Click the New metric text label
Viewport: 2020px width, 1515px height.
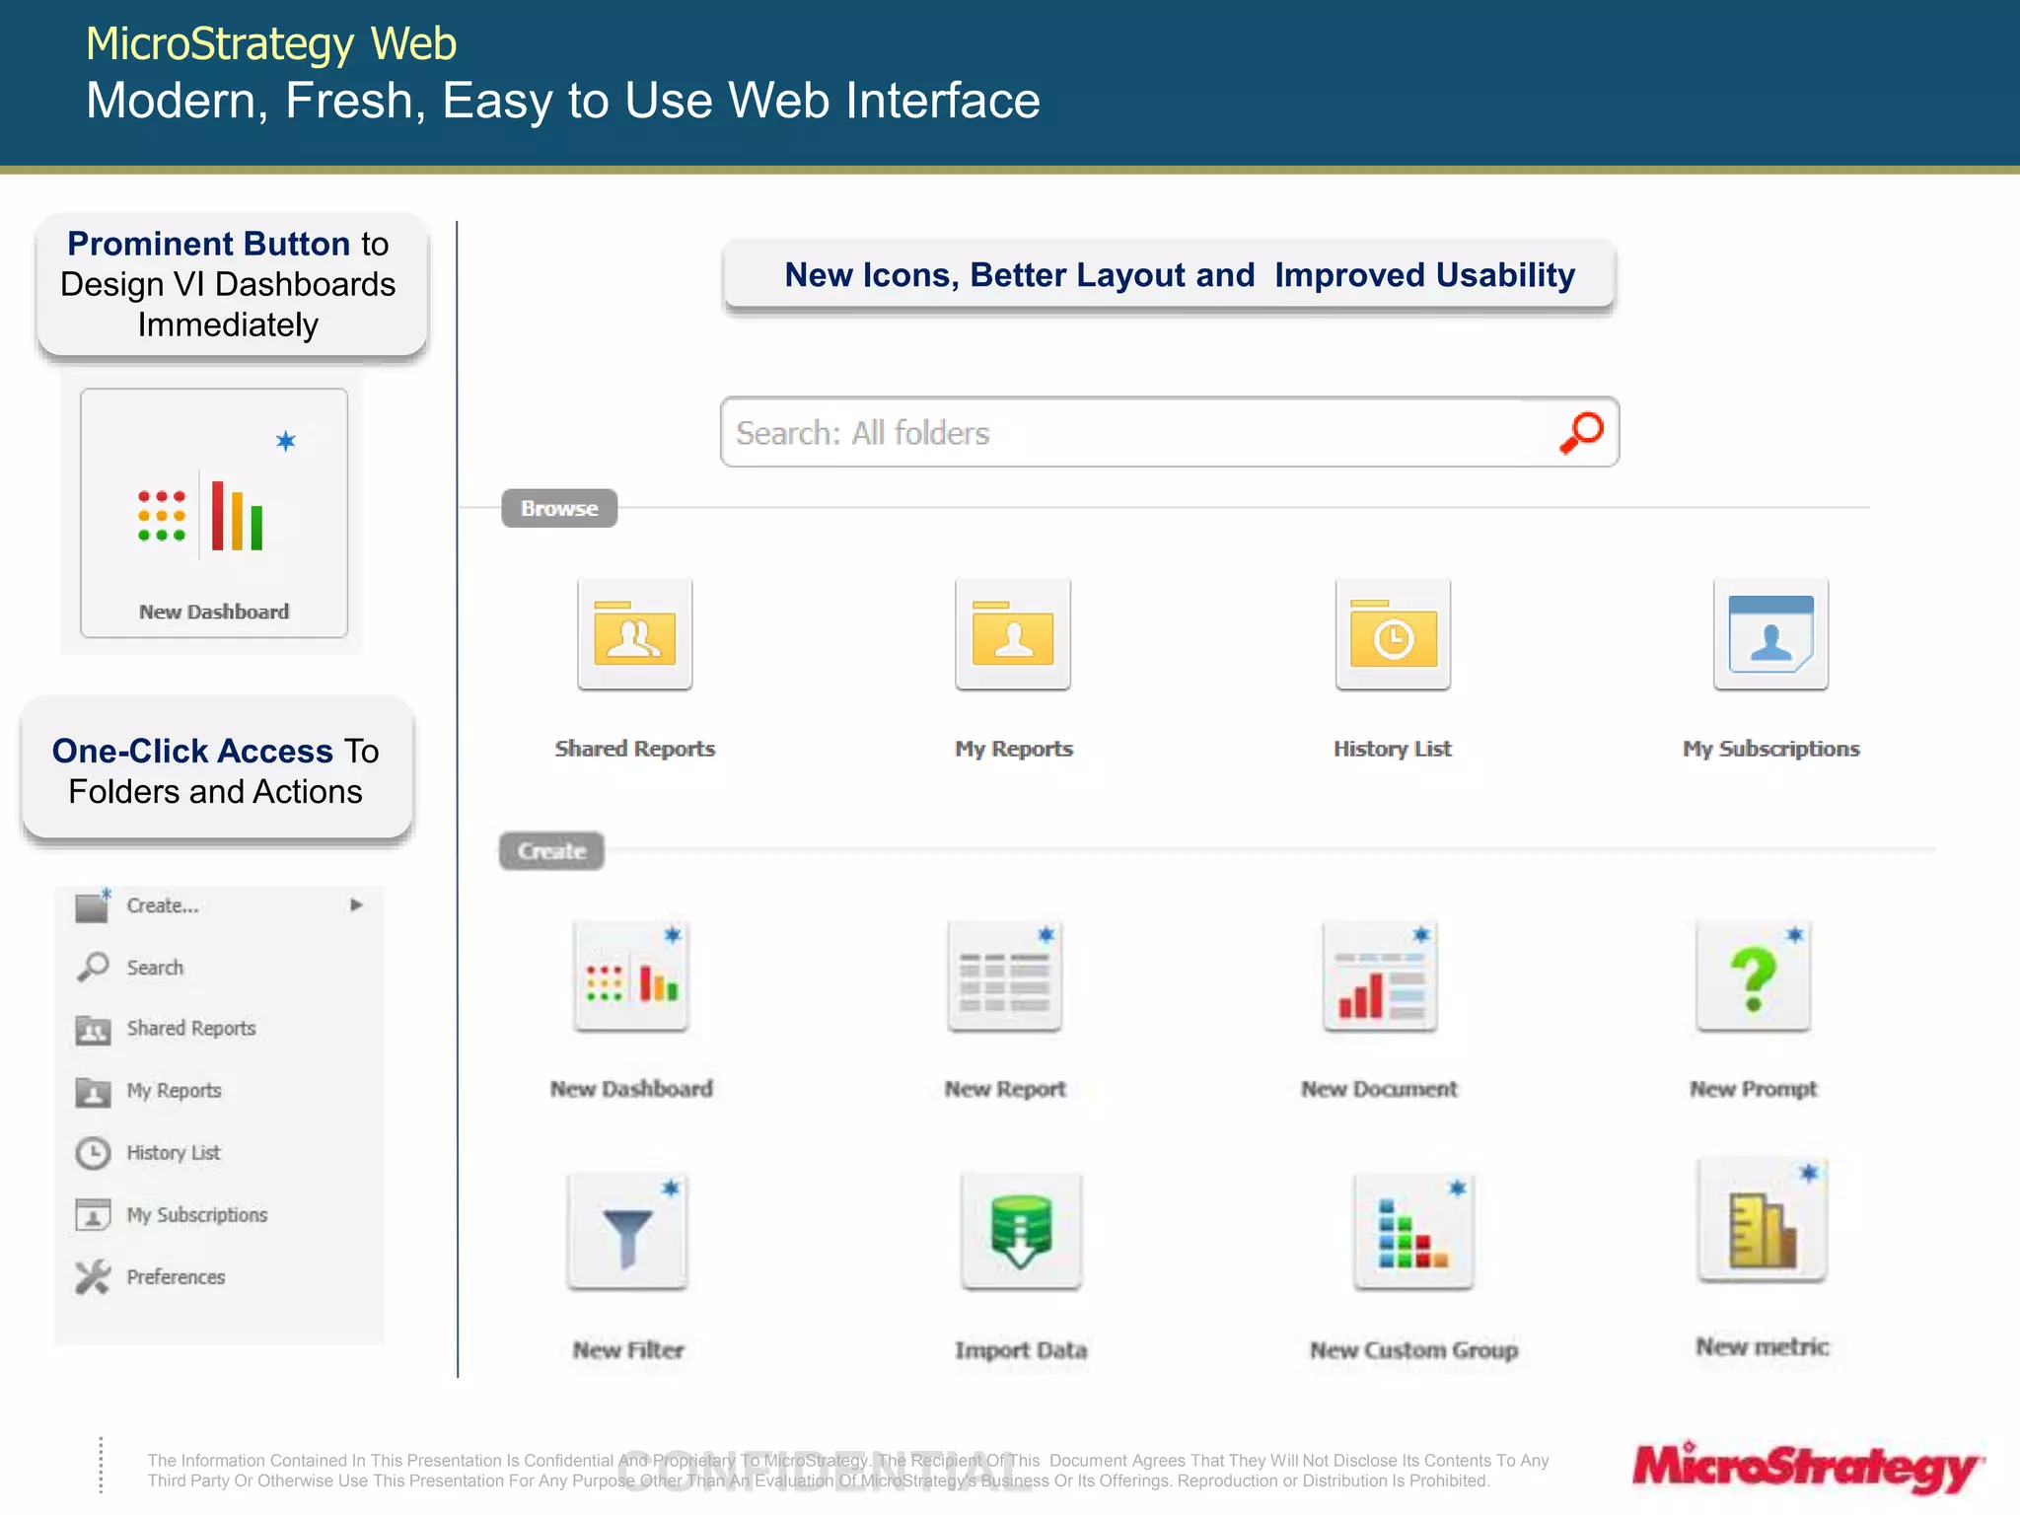tap(1763, 1346)
